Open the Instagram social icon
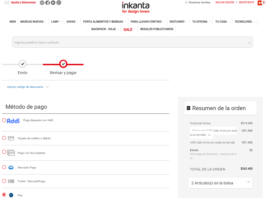The image size is (273, 199). click(x=42, y=2)
